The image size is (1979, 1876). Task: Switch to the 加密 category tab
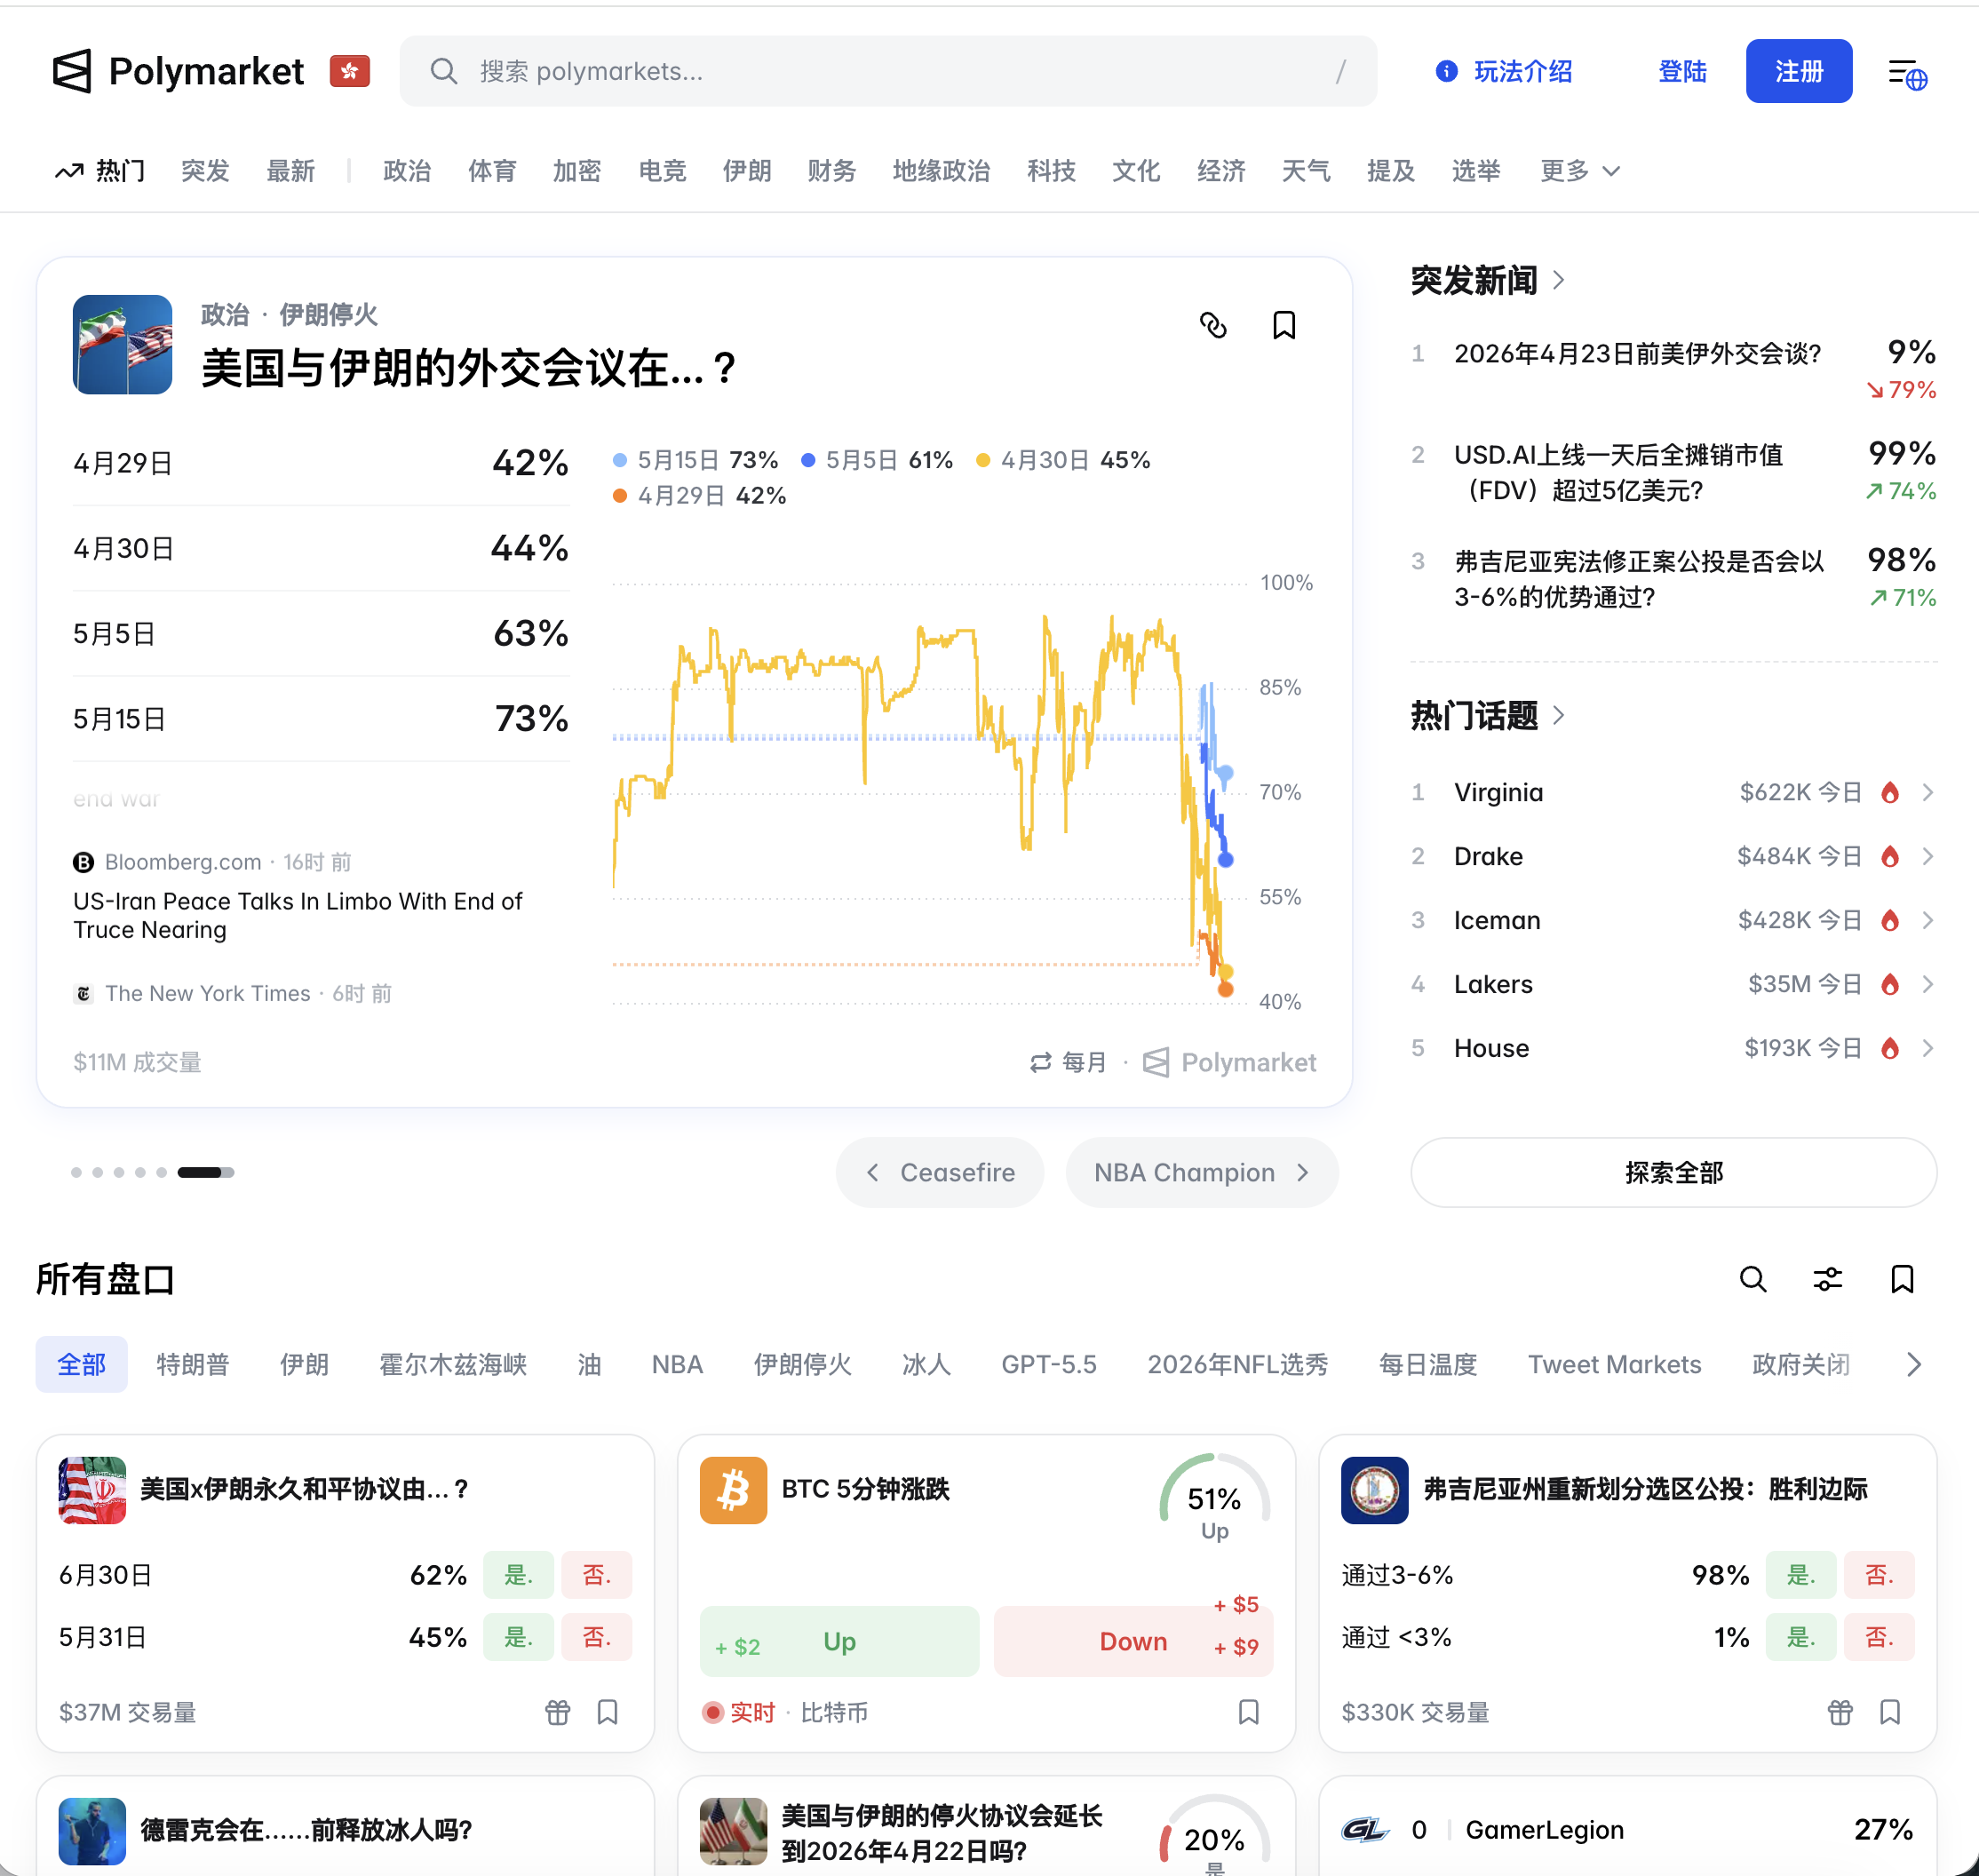click(577, 171)
